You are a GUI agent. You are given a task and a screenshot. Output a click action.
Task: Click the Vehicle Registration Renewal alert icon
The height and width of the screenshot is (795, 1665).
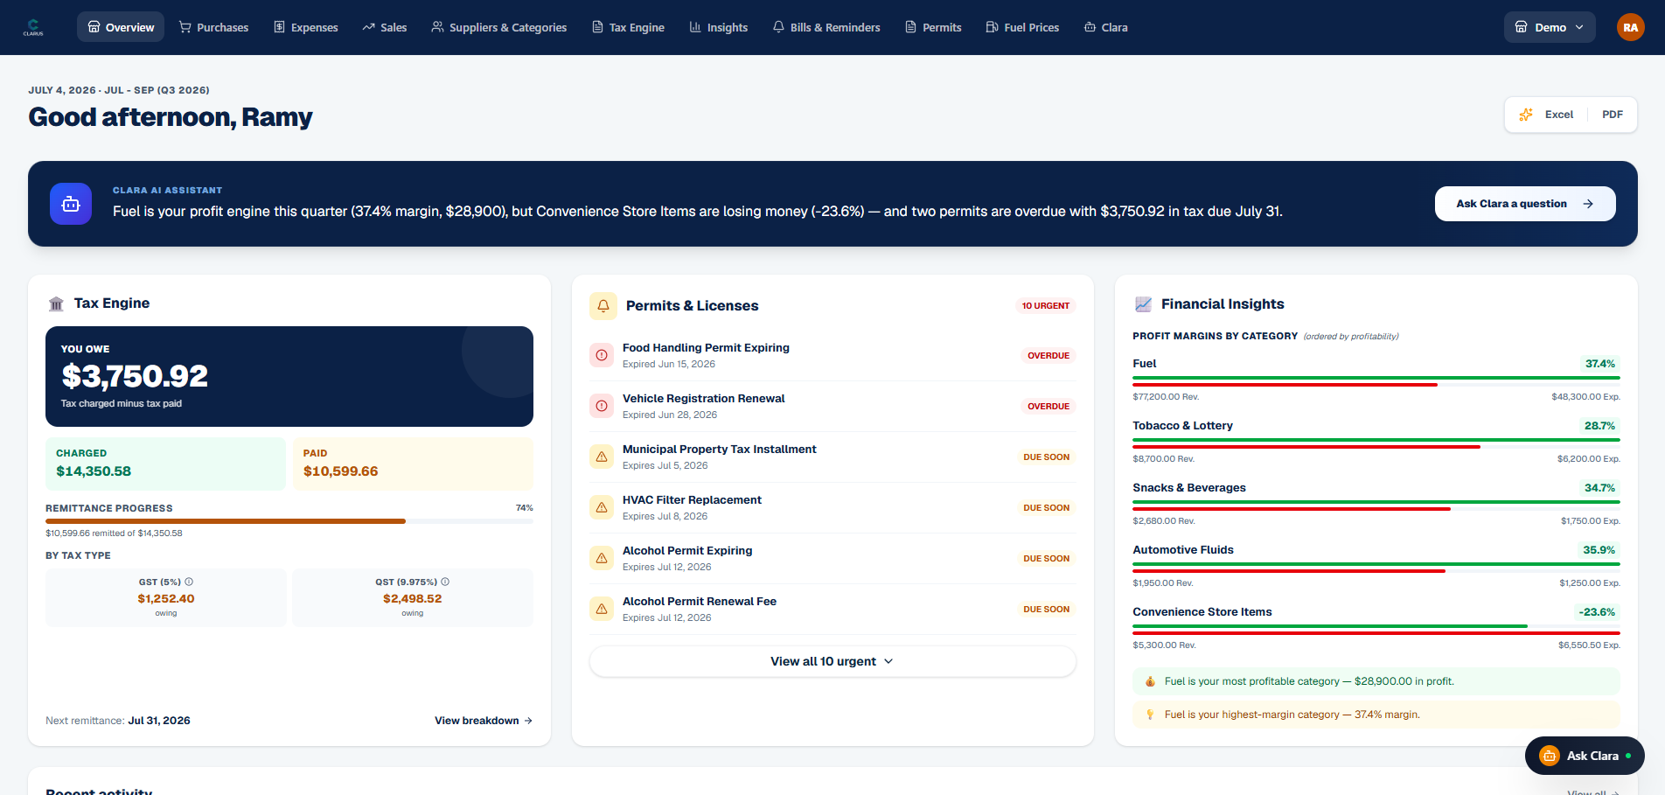(x=602, y=406)
